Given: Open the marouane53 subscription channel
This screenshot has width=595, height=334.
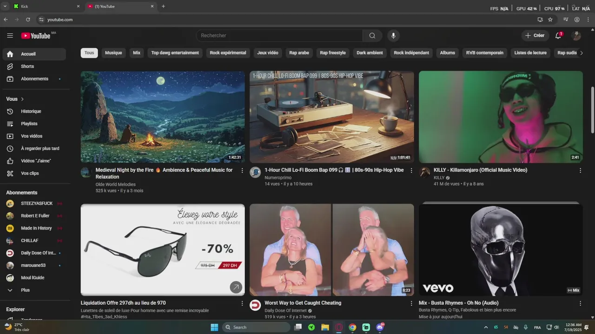Looking at the screenshot, I should coord(33,265).
